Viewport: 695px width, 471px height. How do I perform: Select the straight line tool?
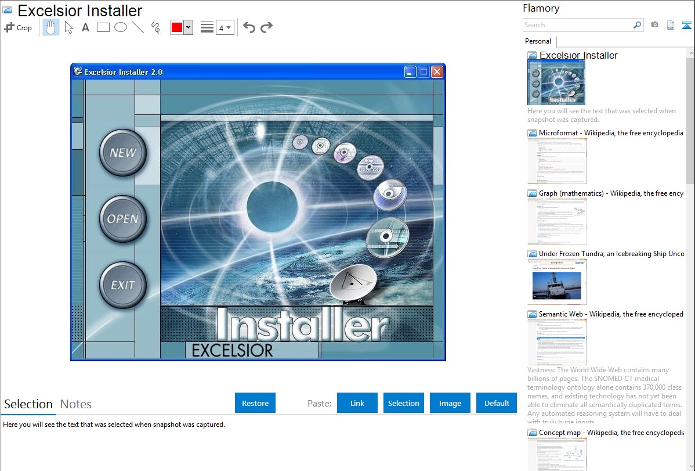pos(138,27)
